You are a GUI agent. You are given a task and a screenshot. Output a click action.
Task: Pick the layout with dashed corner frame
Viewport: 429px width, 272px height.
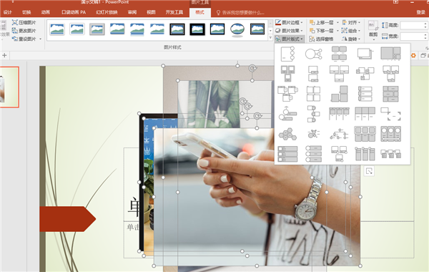pyautogui.click(x=390, y=114)
